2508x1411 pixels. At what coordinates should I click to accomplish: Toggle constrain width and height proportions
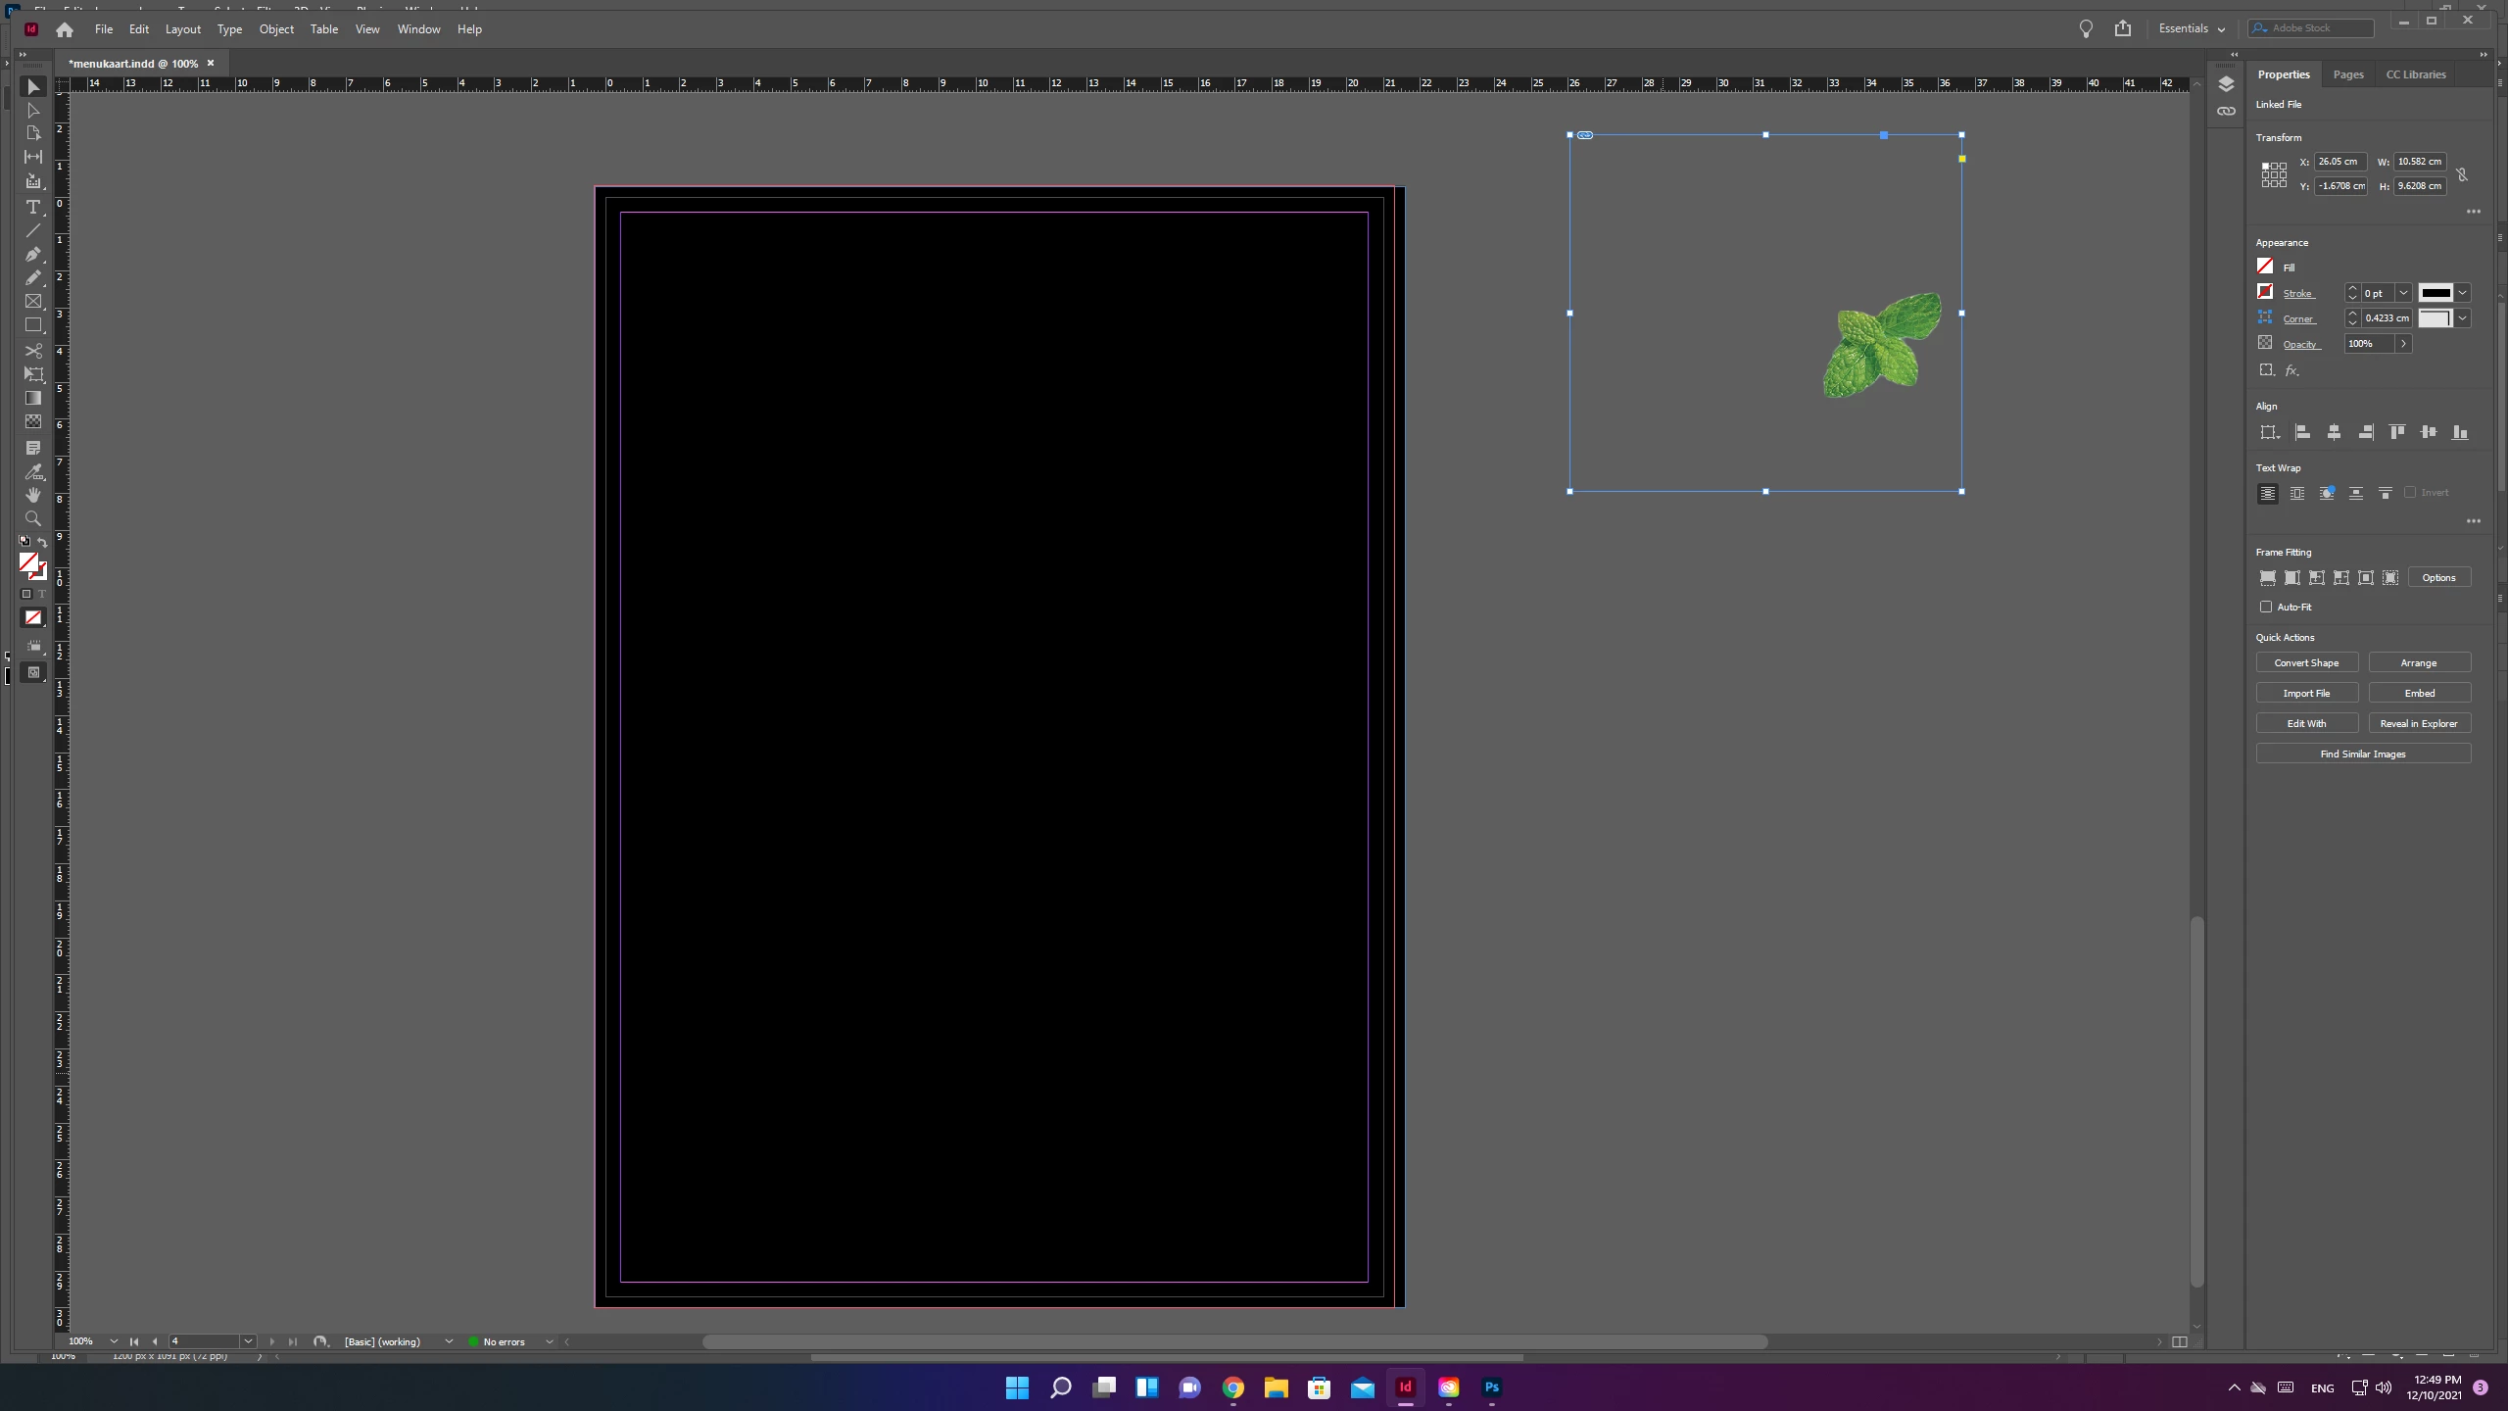tap(2462, 174)
